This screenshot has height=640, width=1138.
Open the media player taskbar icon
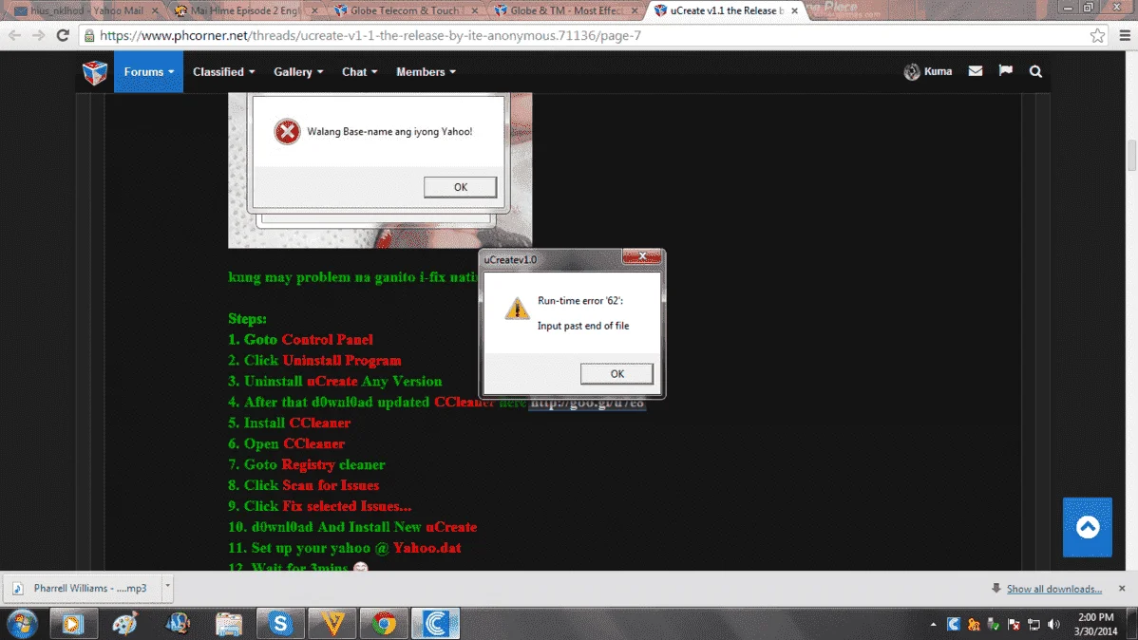click(72, 623)
